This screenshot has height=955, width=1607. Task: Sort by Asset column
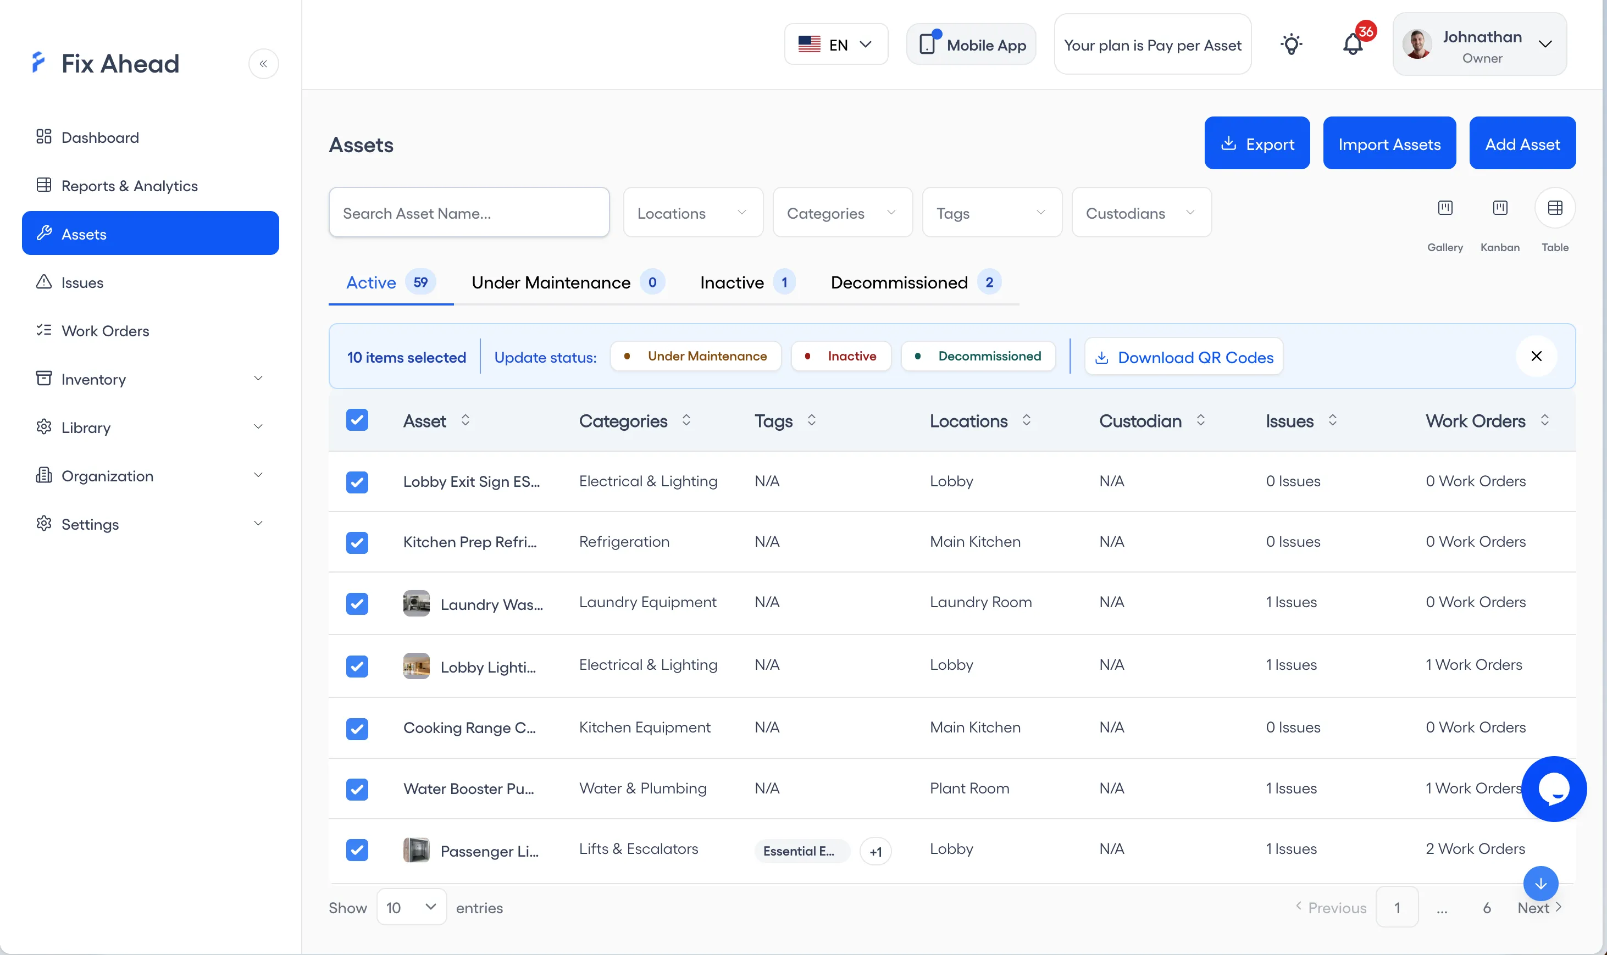[x=466, y=420]
